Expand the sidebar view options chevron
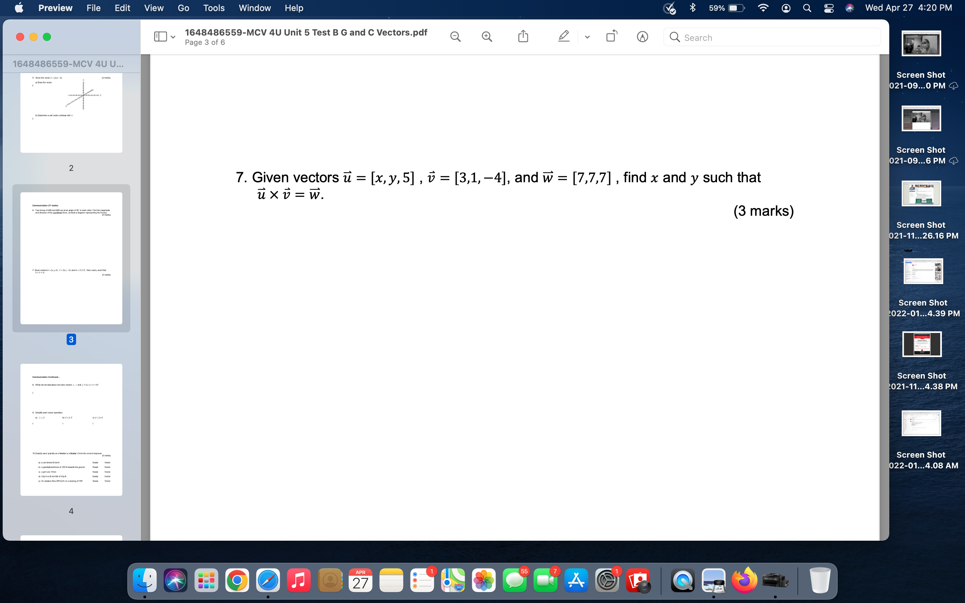 coord(173,37)
